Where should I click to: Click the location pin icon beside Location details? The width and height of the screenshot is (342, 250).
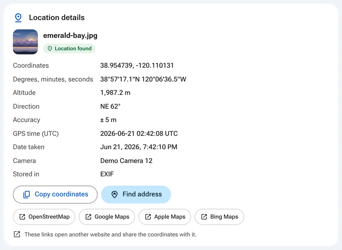tap(18, 18)
